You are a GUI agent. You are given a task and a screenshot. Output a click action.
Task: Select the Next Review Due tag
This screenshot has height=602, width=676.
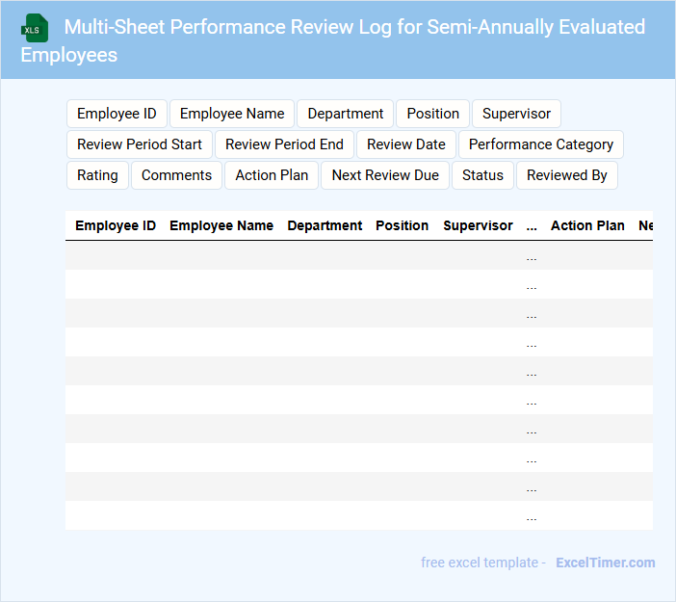[385, 175]
